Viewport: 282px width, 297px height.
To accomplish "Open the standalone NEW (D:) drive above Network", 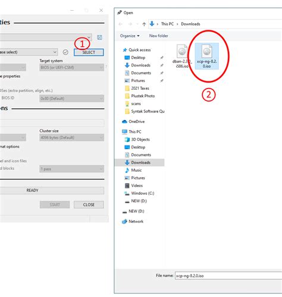I will click(136, 211).
